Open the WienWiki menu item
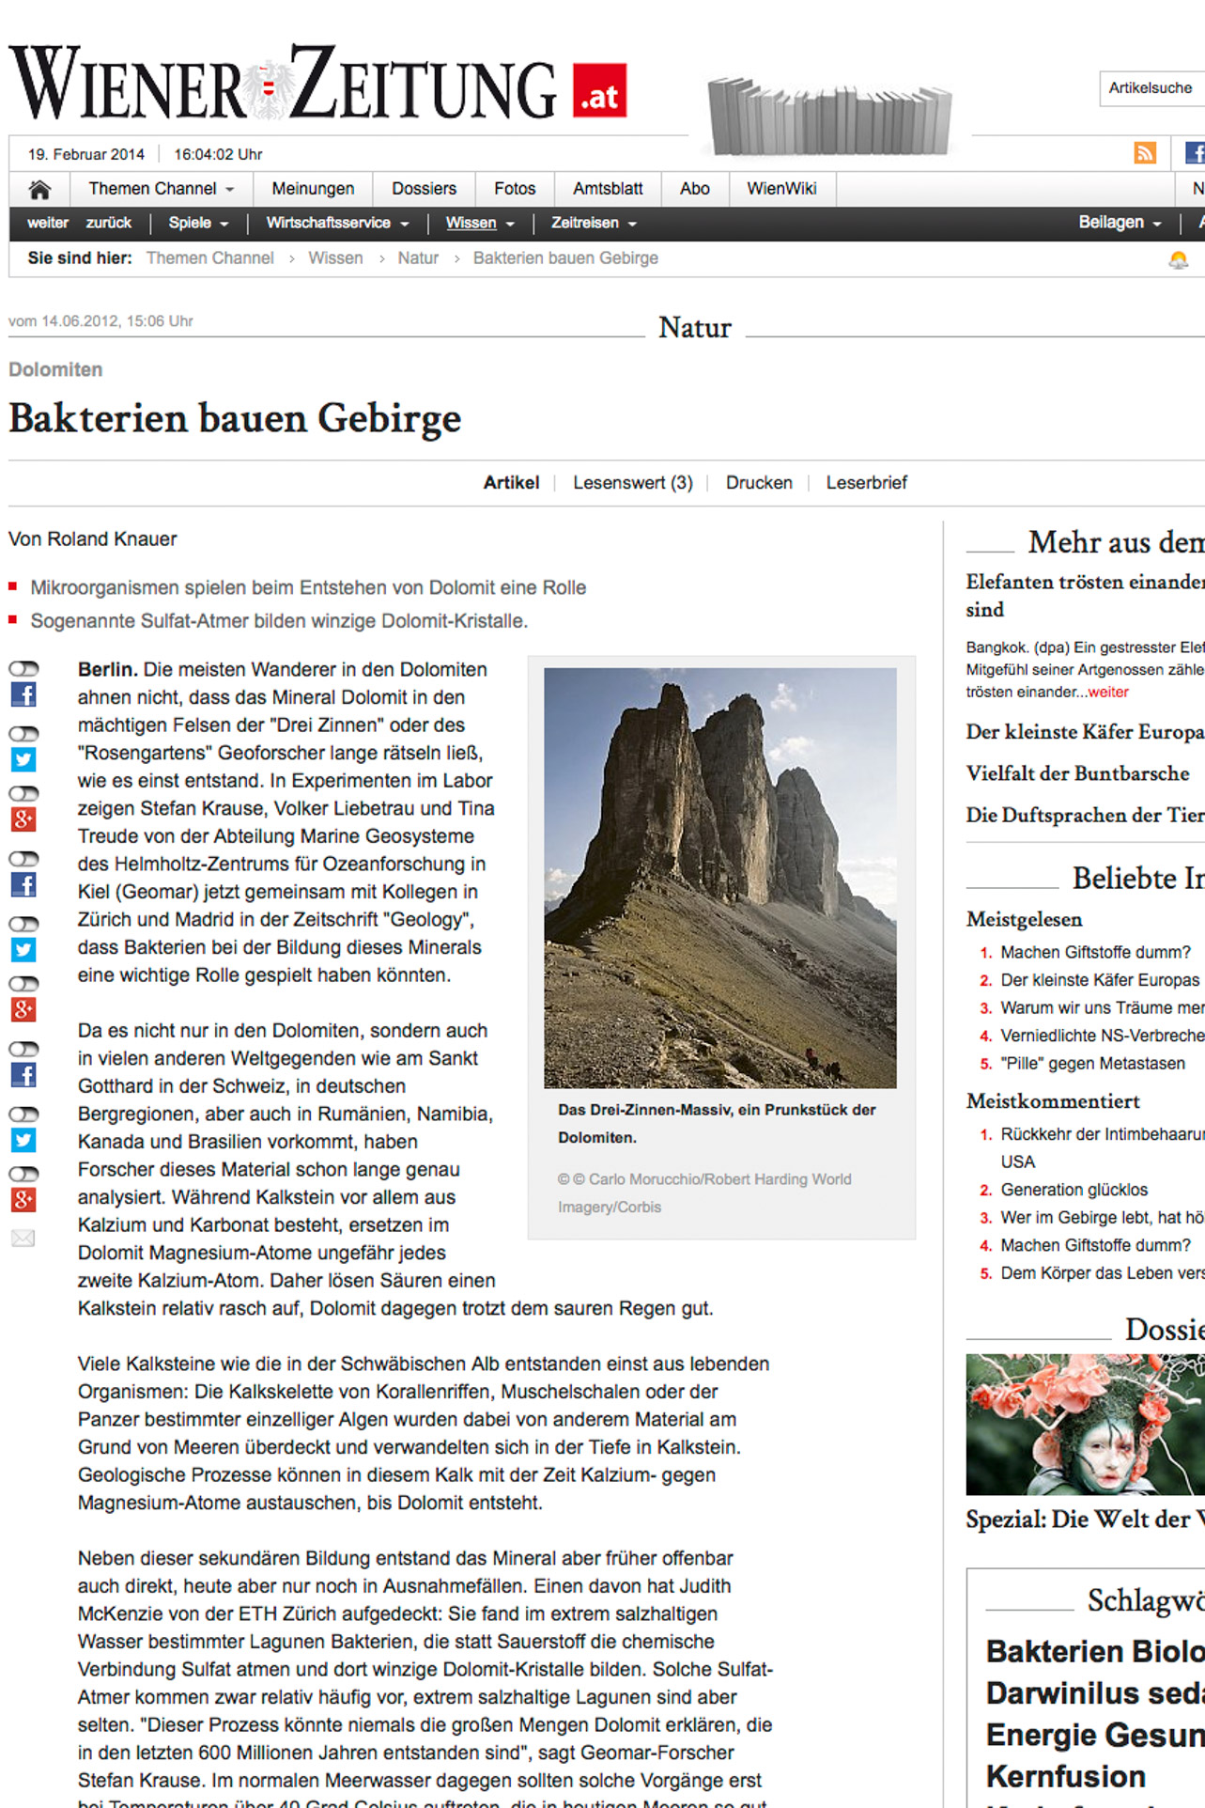 click(x=781, y=189)
